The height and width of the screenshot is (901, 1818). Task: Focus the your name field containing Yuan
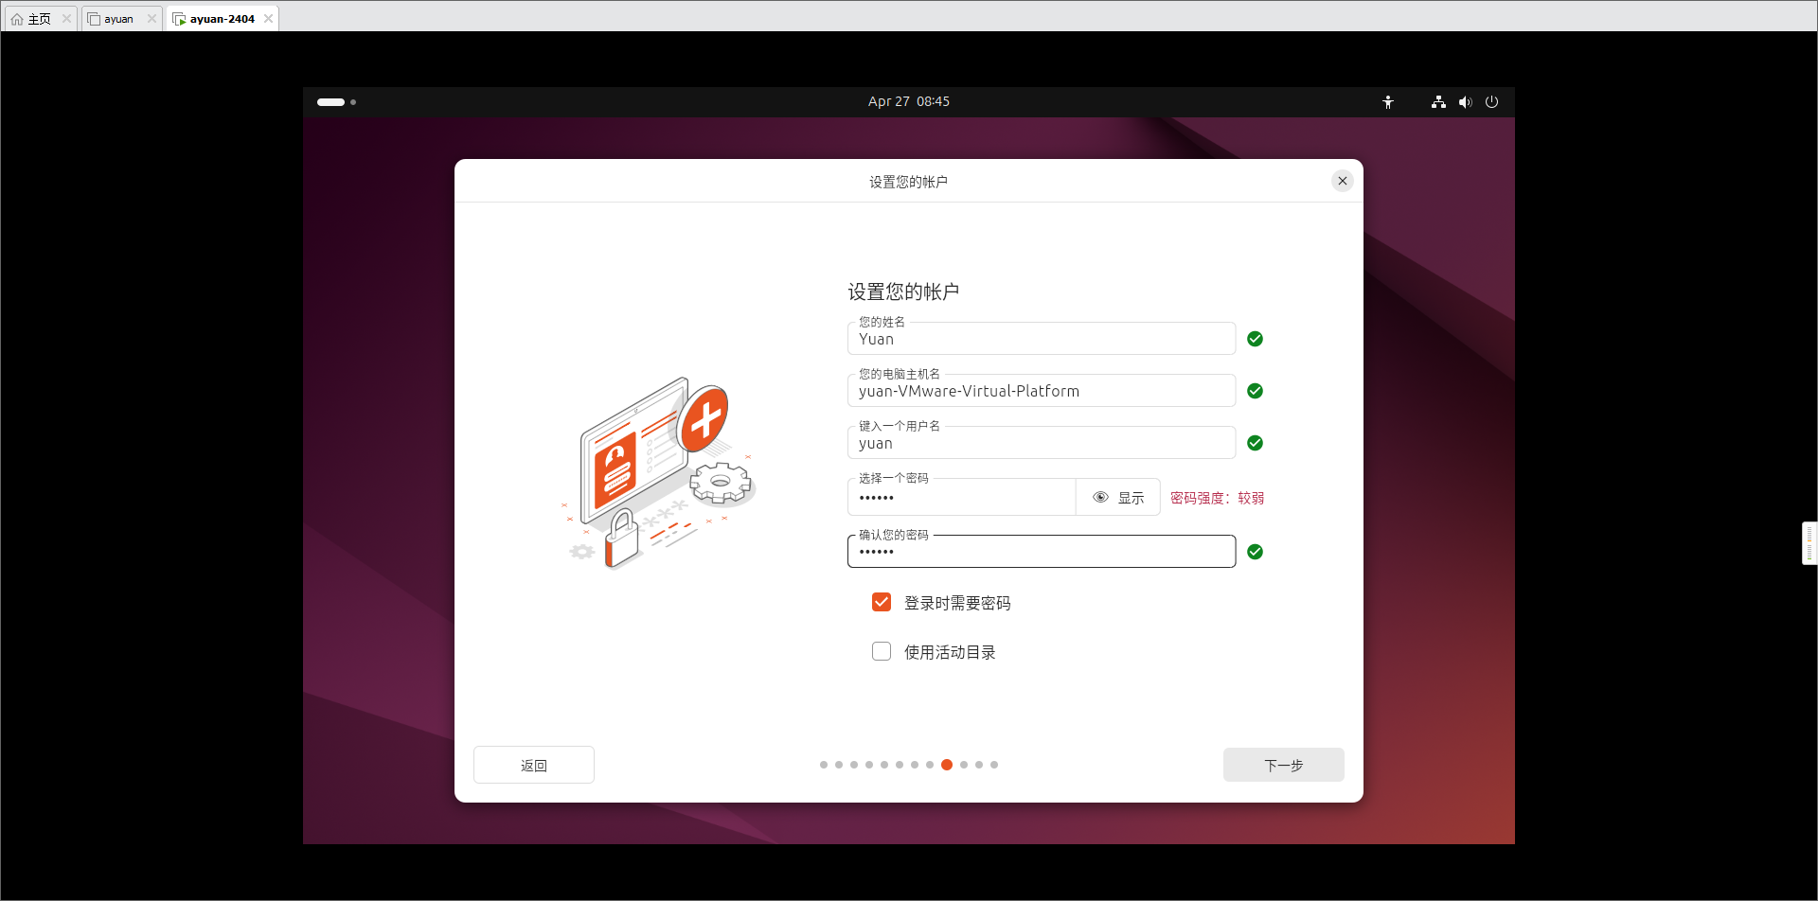point(1042,339)
